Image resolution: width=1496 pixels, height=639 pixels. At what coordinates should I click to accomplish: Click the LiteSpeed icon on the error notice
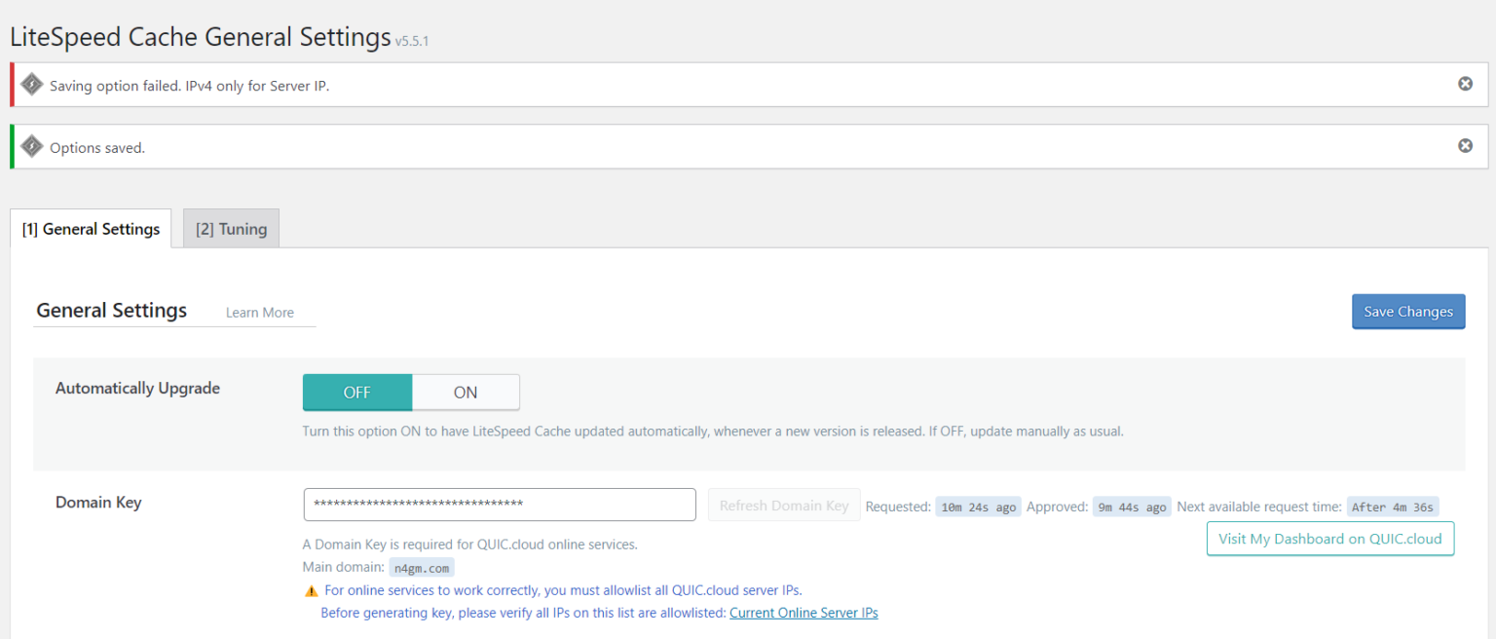pos(32,84)
